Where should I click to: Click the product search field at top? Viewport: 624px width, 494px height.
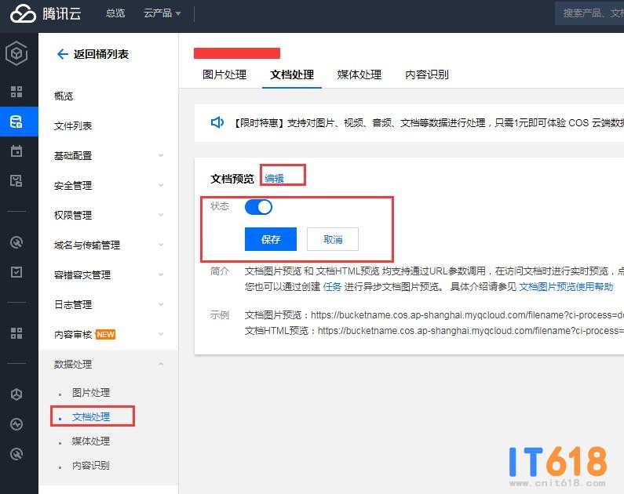(x=589, y=13)
